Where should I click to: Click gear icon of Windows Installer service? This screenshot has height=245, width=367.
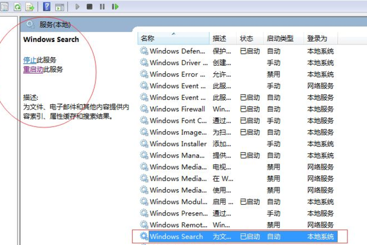click(144, 144)
